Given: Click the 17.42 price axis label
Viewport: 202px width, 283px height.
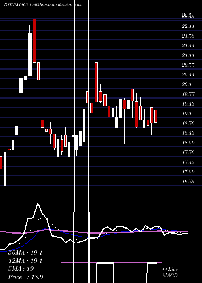Looking at the screenshot, I should coord(188,162).
